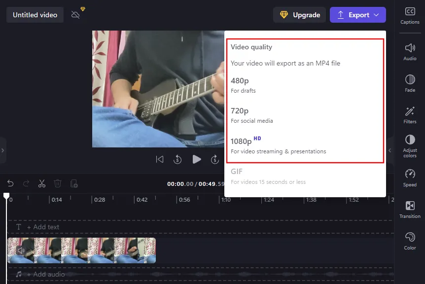Rewind playback by 5 seconds

click(177, 159)
